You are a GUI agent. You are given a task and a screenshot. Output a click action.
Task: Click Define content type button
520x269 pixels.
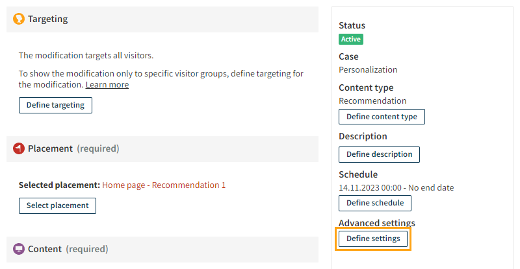pos(382,117)
